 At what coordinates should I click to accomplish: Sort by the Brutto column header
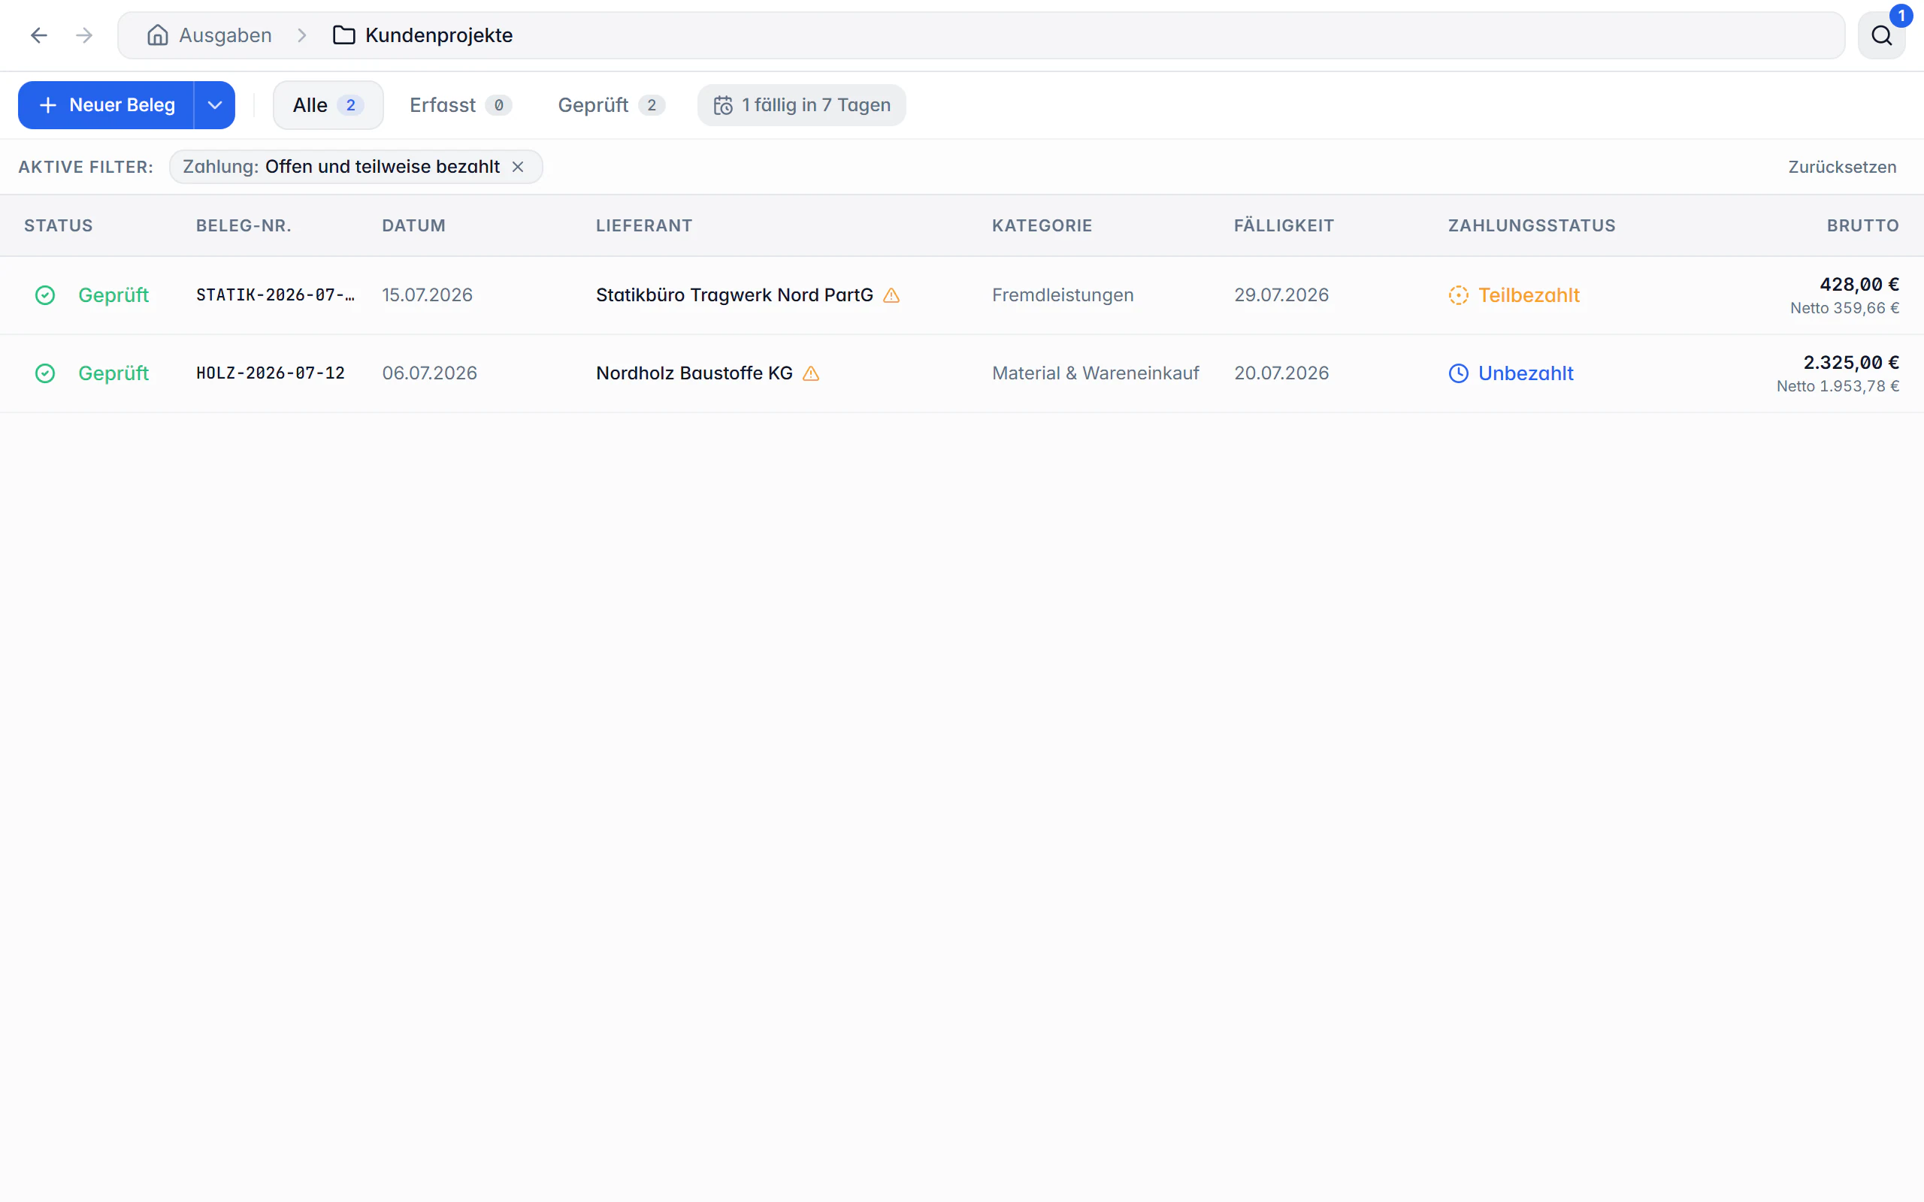[x=1862, y=226]
